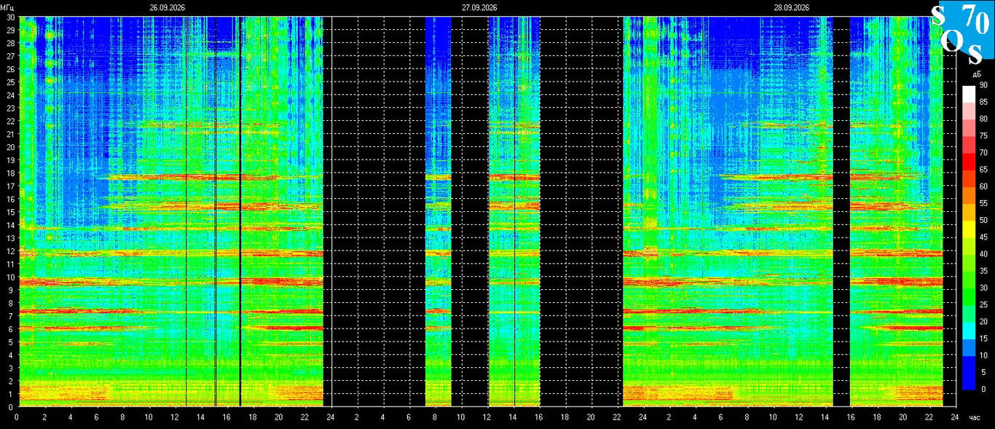Click the orange 55 dB legend swatch

(x=969, y=212)
